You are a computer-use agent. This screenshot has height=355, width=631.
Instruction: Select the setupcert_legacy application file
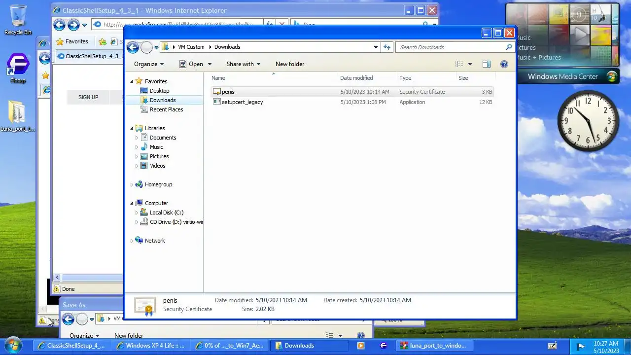tap(352, 102)
